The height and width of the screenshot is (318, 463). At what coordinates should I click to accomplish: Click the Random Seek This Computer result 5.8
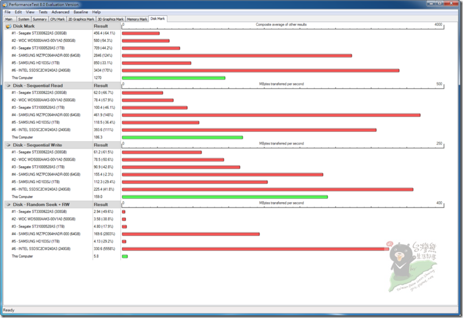tap(96, 256)
